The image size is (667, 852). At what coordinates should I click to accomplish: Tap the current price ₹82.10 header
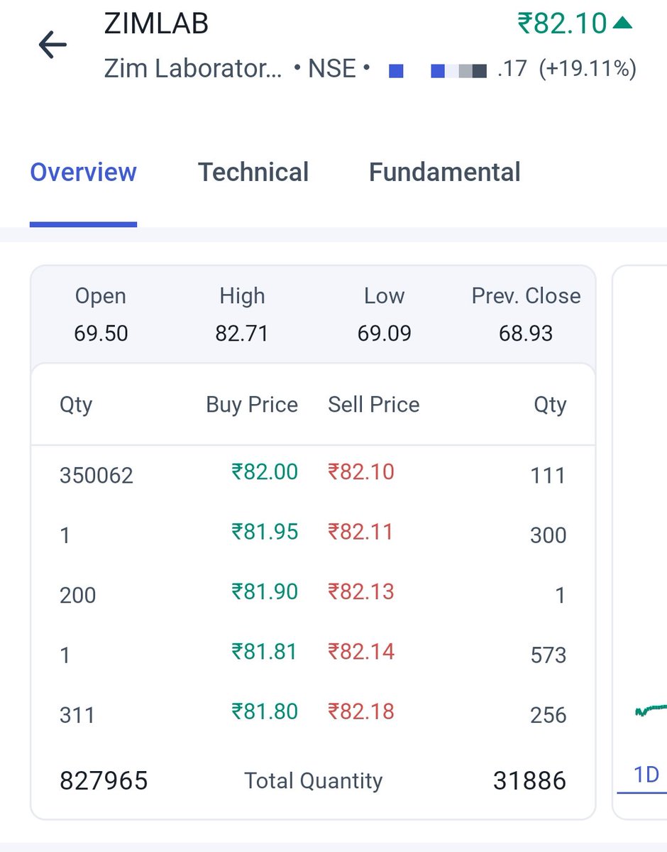click(x=562, y=23)
